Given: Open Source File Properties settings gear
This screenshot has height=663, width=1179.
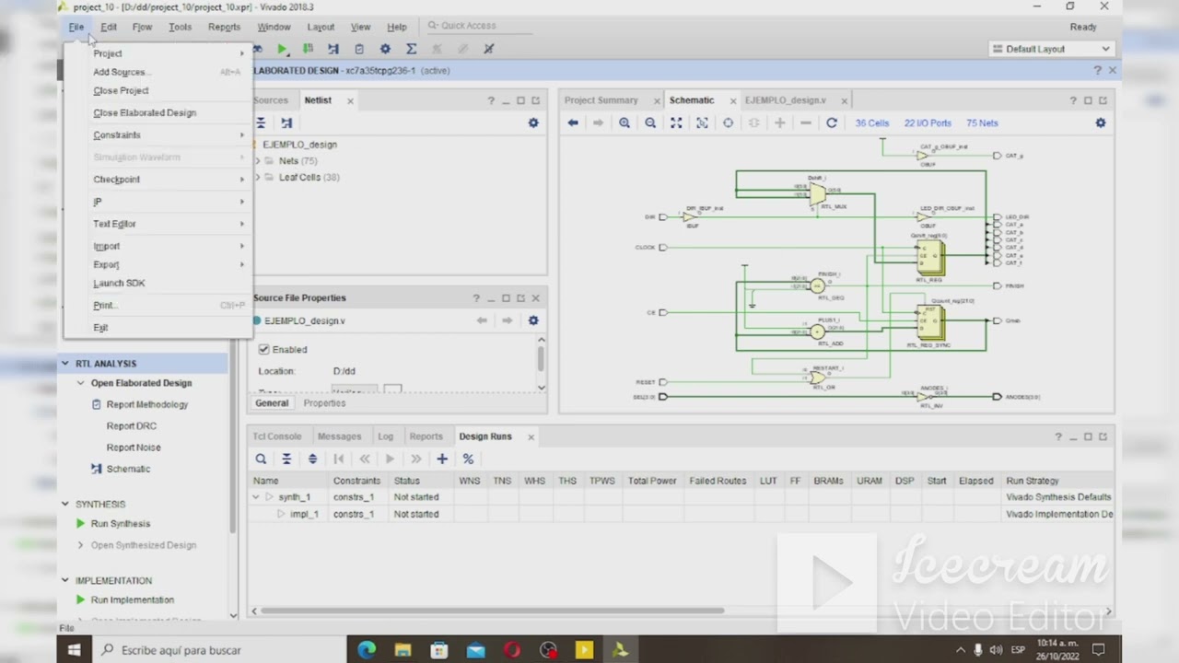Looking at the screenshot, I should (533, 320).
